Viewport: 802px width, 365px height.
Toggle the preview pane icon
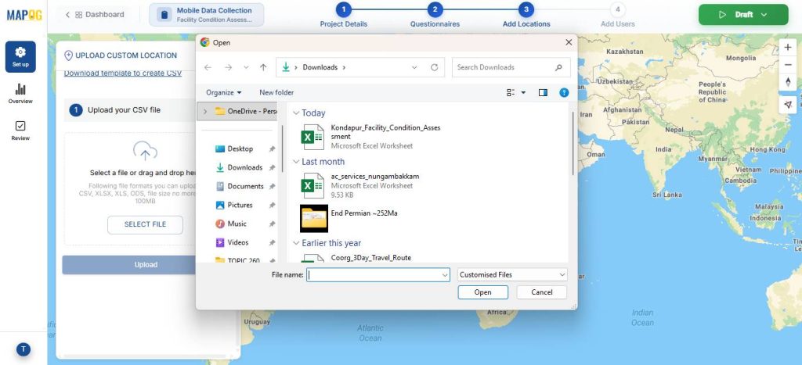543,92
